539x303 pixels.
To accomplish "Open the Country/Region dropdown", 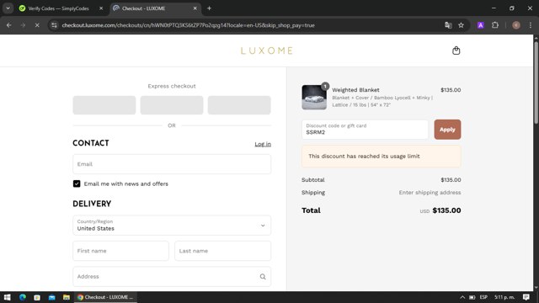I will tap(172, 226).
